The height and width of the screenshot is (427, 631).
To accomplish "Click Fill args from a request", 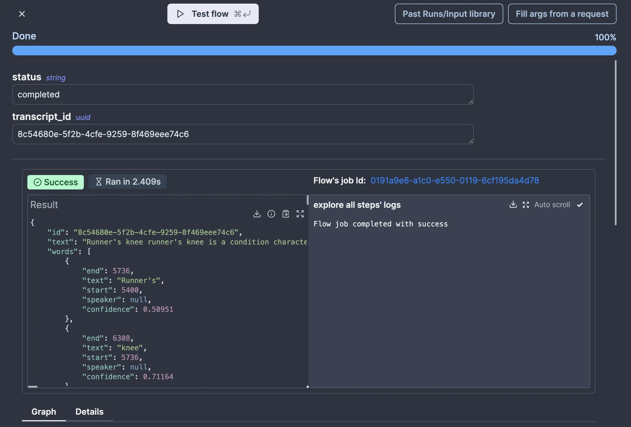I will 562,14.
